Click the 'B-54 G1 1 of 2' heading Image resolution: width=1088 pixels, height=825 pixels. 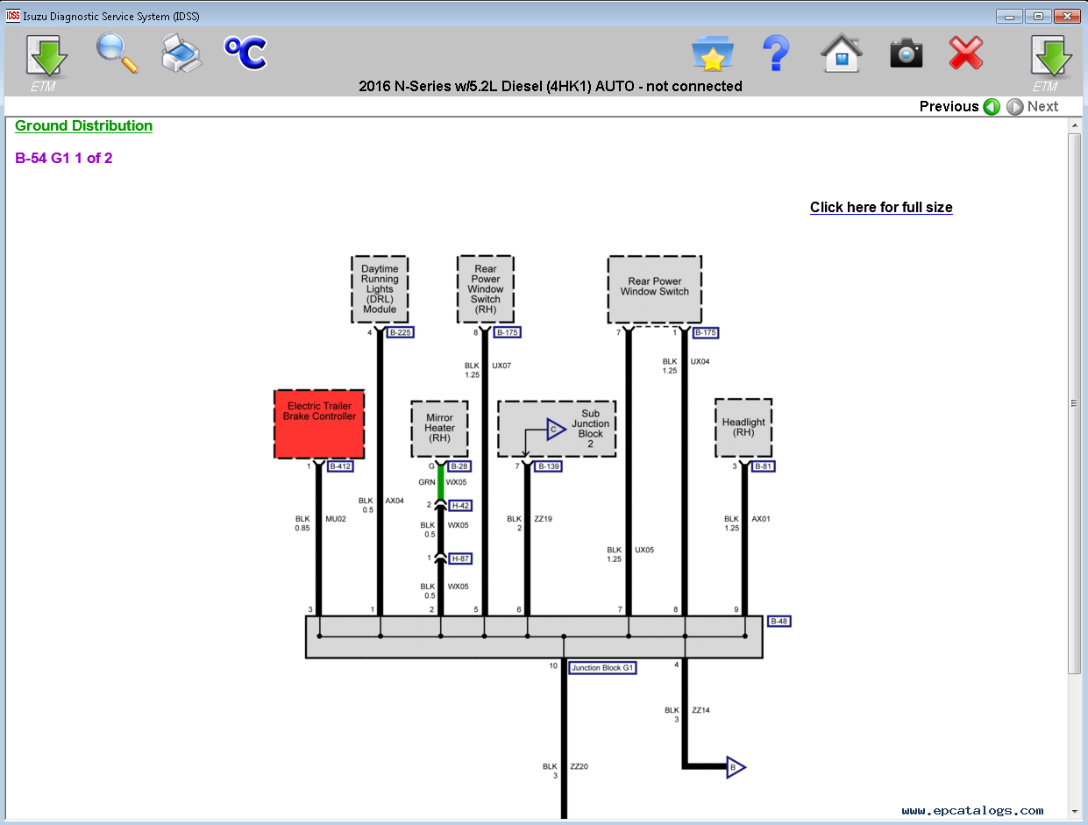pyautogui.click(x=64, y=159)
